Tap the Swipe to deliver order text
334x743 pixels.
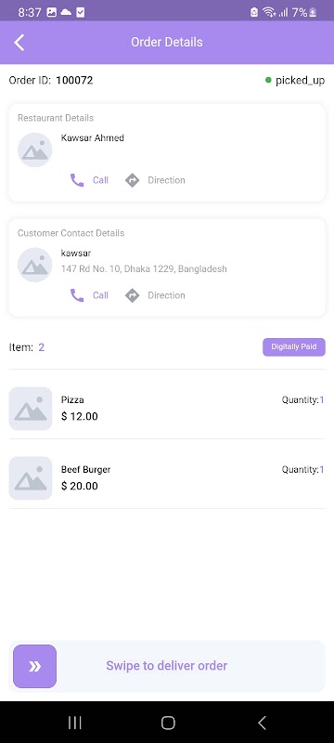[x=166, y=666]
